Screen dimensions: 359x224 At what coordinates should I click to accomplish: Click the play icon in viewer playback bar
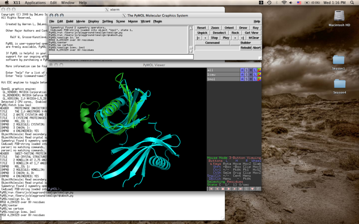coord(228,189)
